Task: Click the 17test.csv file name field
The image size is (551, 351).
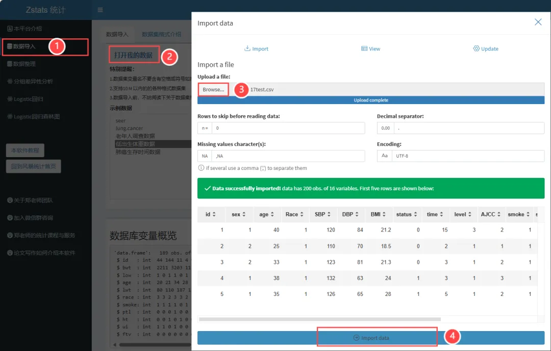Action: click(387, 89)
